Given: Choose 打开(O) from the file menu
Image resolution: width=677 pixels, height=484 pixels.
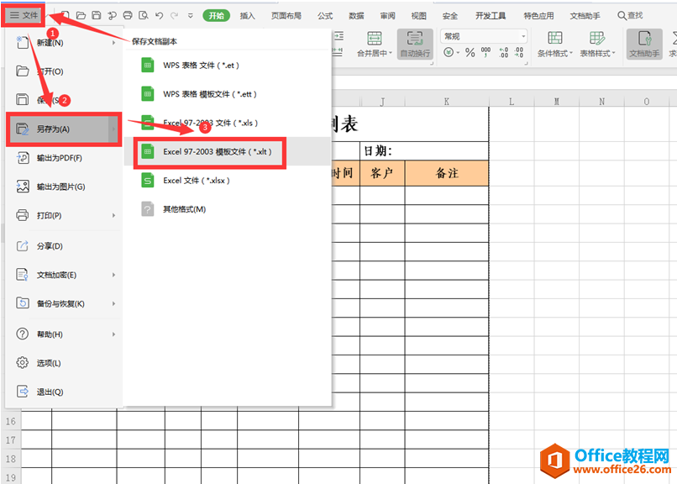Looking at the screenshot, I should click(64, 71).
